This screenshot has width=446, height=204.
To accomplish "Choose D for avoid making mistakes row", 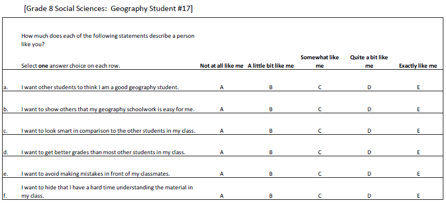I will click(x=369, y=174).
